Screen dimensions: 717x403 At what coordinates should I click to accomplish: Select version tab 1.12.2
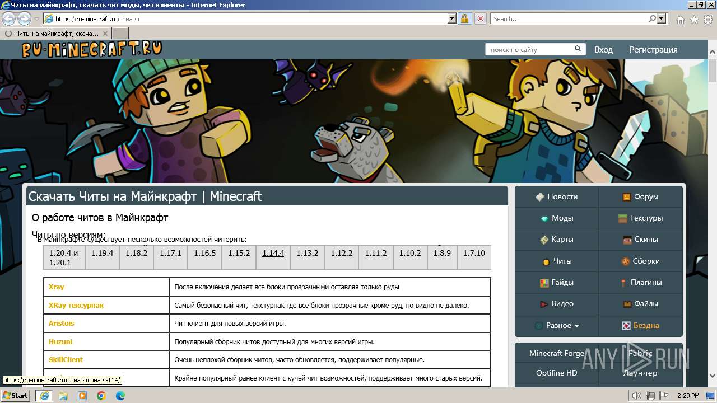(341, 257)
